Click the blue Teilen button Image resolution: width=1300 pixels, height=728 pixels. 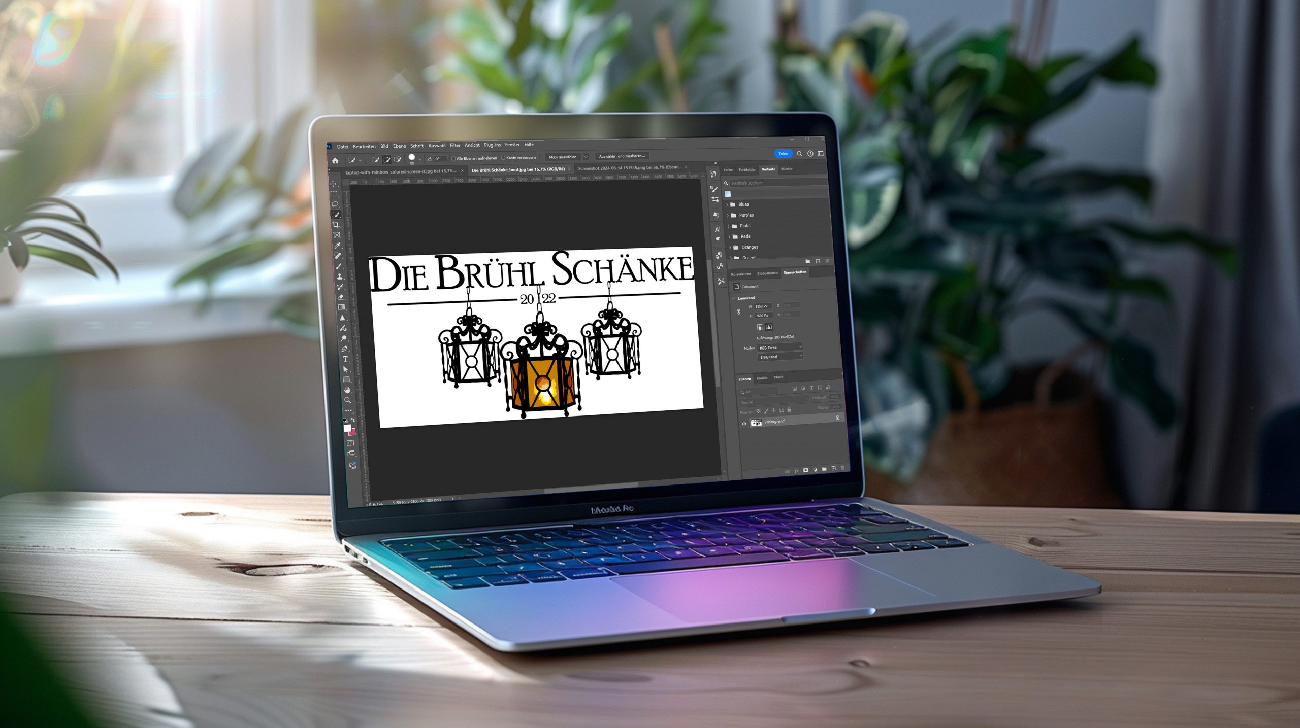783,153
